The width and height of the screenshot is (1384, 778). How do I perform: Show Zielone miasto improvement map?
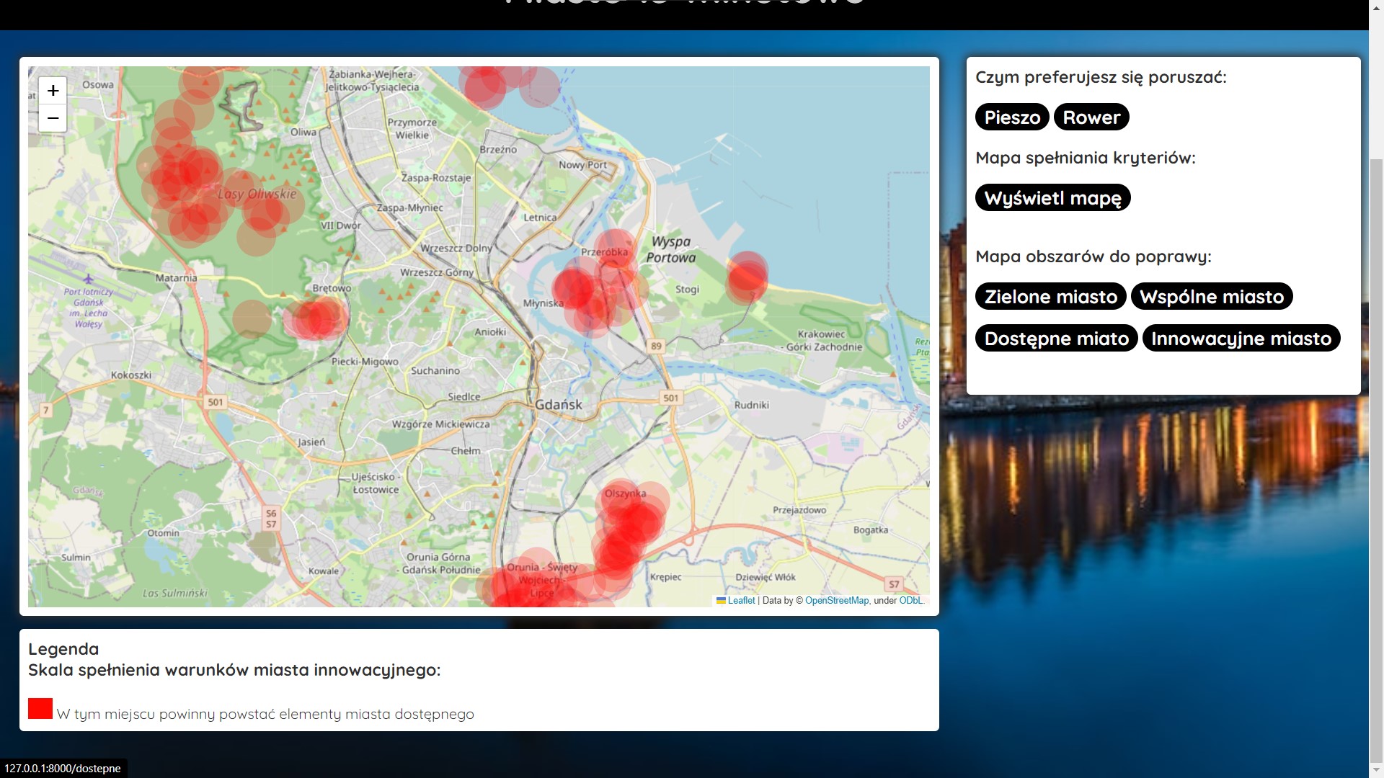(x=1050, y=297)
